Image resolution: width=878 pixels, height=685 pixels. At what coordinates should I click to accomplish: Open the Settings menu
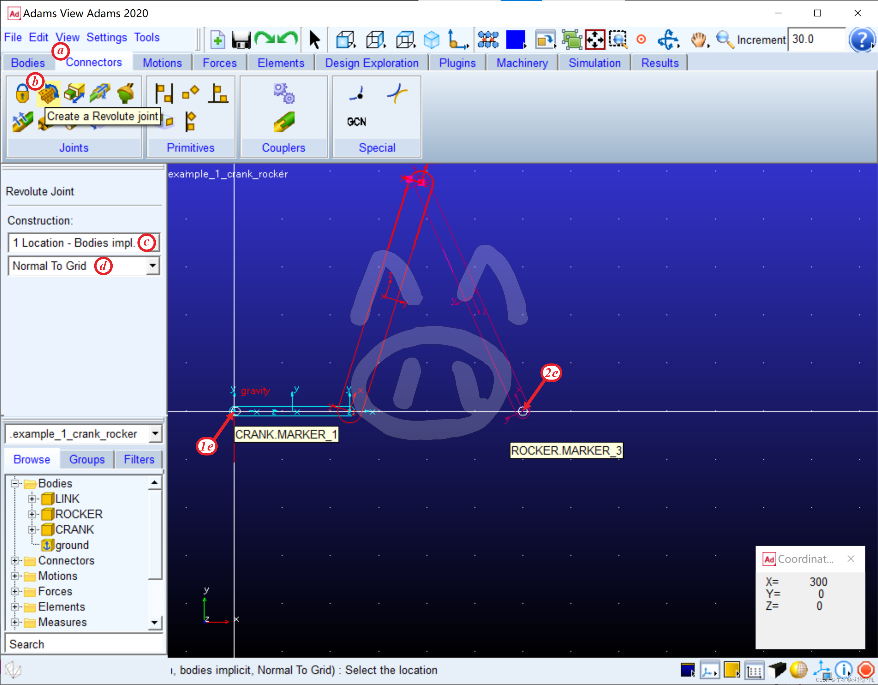coord(107,37)
